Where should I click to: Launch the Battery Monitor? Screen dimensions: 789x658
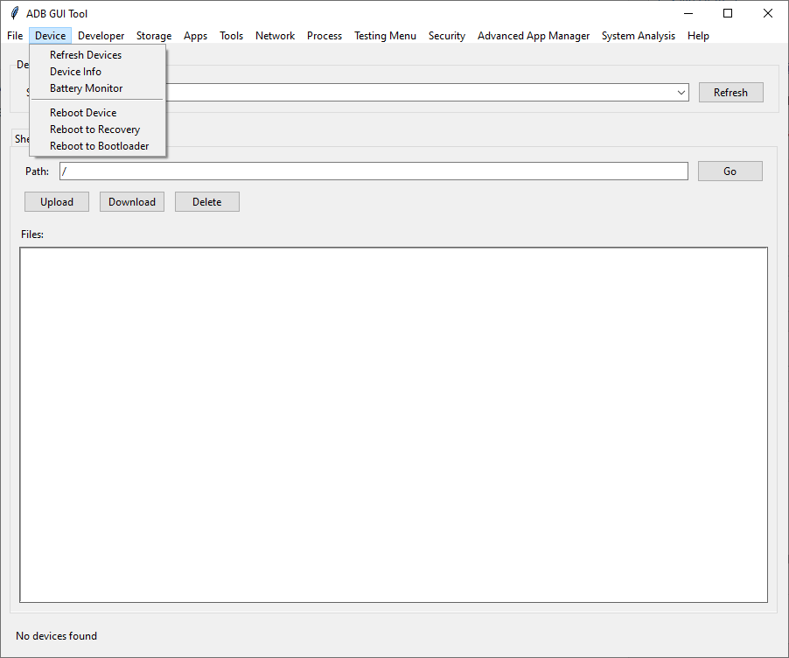click(x=84, y=87)
